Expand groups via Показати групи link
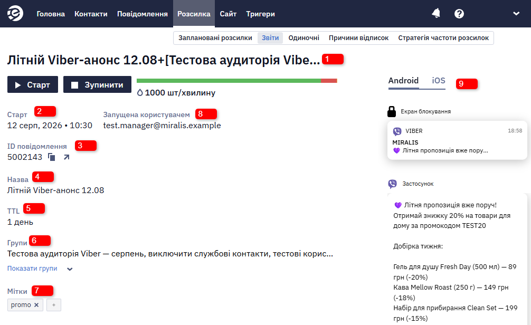Image resolution: width=531 pixels, height=325 pixels. [x=32, y=269]
